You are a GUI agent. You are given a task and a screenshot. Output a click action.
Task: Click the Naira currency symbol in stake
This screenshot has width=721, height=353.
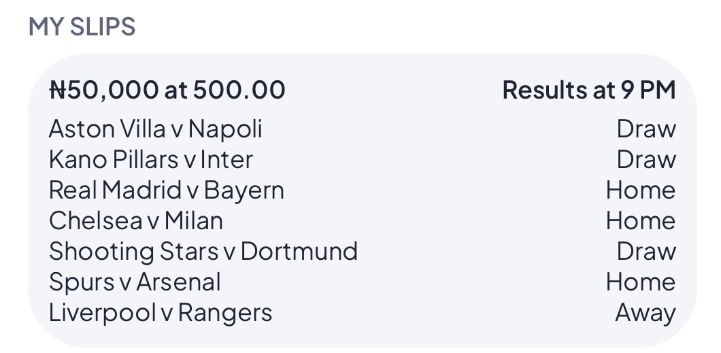[x=58, y=90]
